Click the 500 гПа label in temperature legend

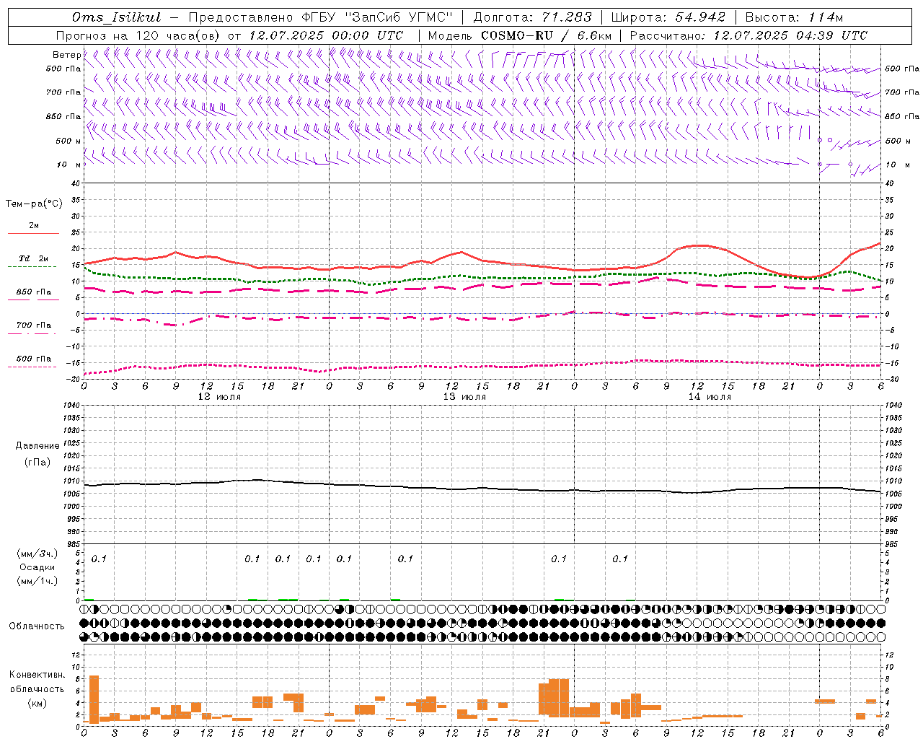click(x=34, y=359)
